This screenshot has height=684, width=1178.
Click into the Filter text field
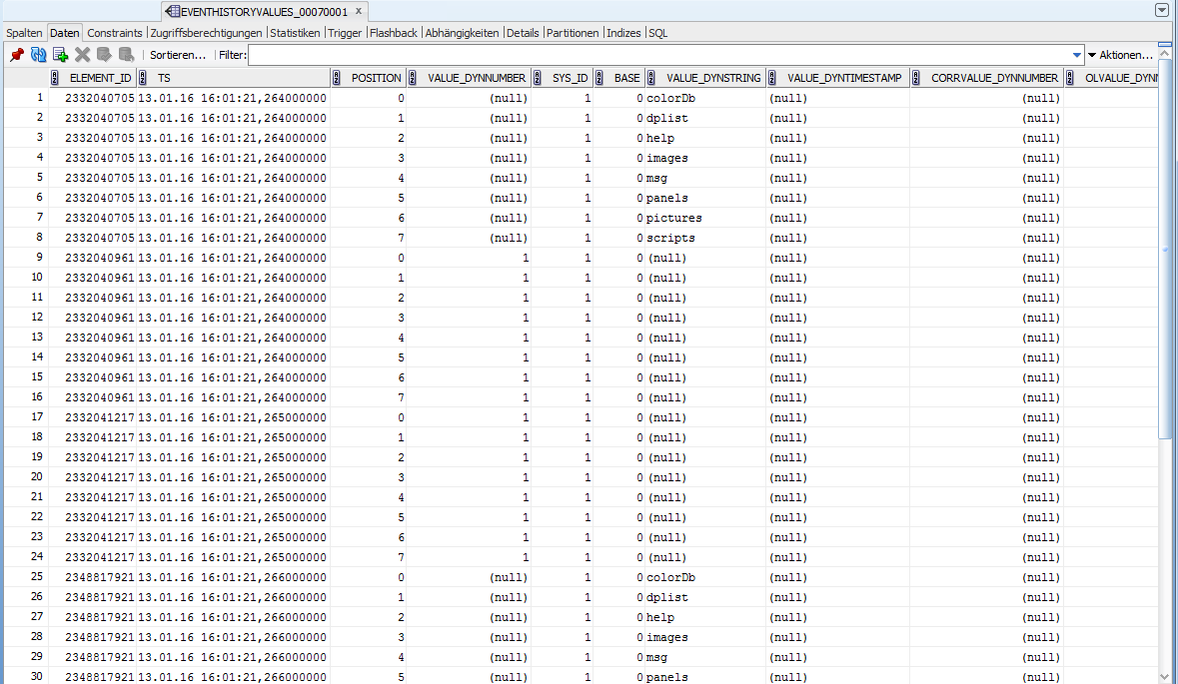pos(659,55)
